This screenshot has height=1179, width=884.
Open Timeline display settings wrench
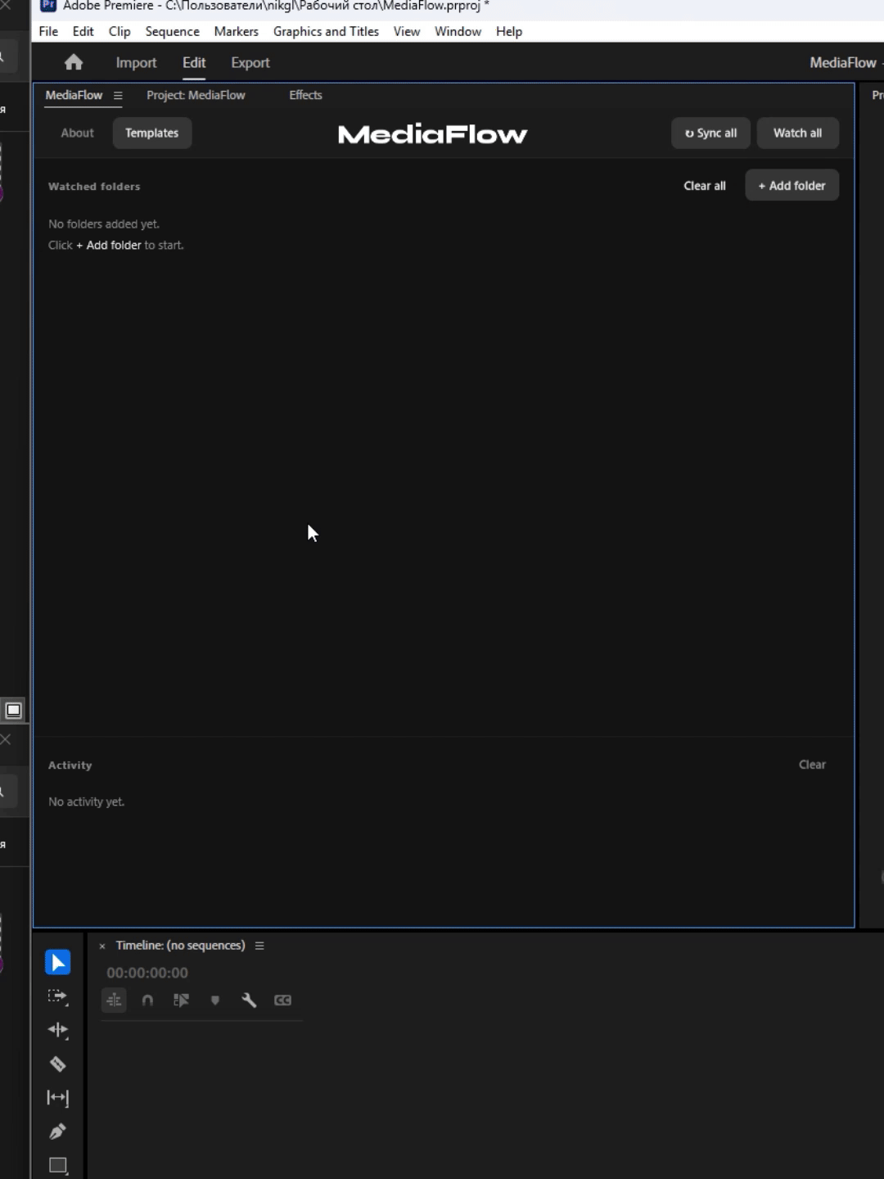(x=249, y=1000)
